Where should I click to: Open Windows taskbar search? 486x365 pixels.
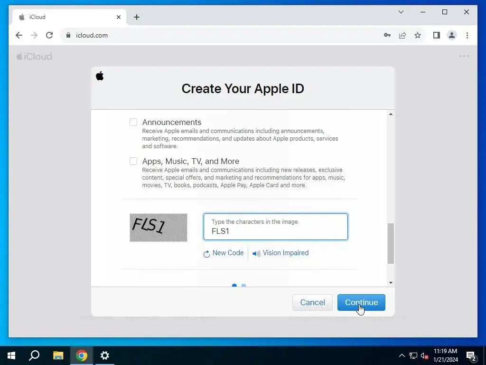(x=34, y=355)
